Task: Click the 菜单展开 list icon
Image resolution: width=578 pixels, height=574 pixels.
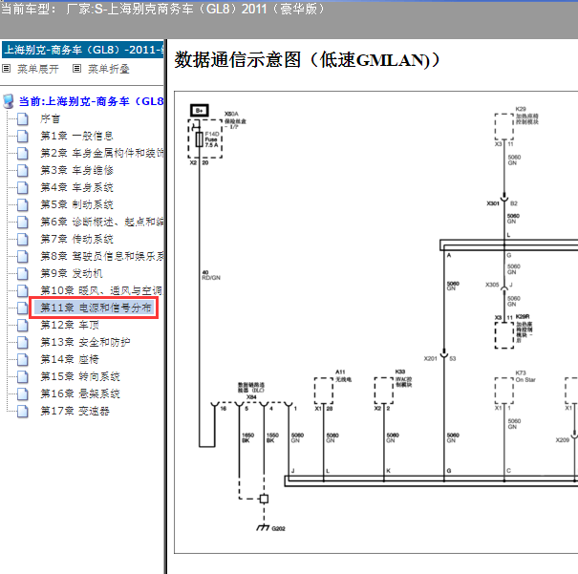Action: 7,69
